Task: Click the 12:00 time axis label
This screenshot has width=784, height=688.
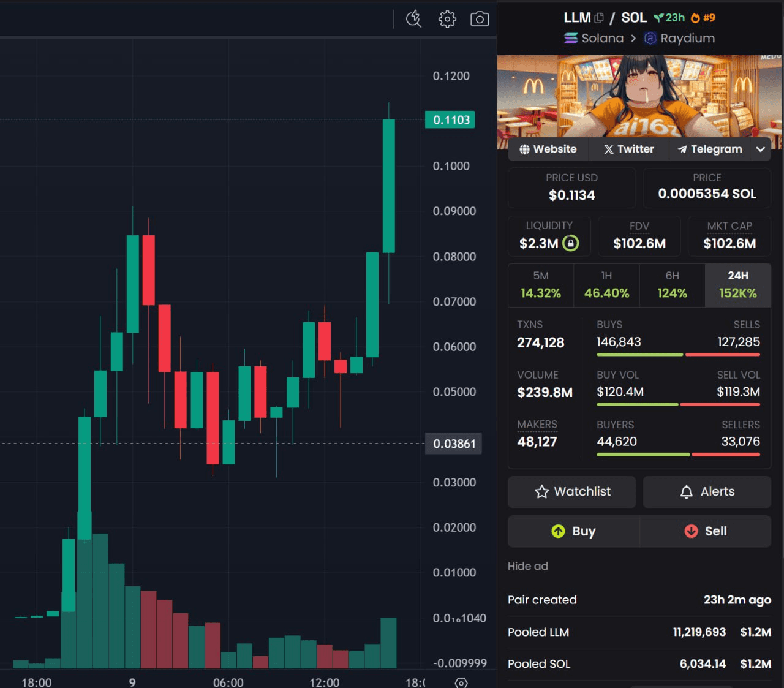Action: (324, 682)
